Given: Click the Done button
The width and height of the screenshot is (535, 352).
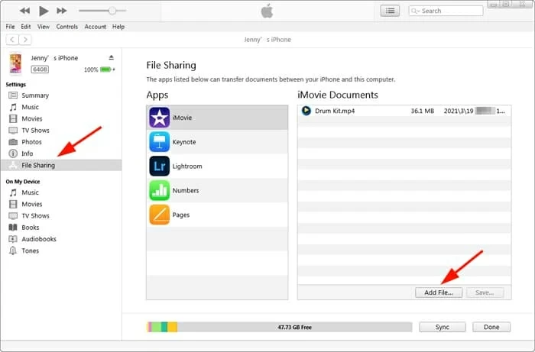Looking at the screenshot, I should click(x=491, y=327).
